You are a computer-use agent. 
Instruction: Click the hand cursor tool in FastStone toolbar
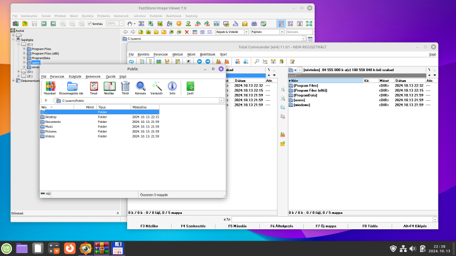pyautogui.click(x=130, y=24)
